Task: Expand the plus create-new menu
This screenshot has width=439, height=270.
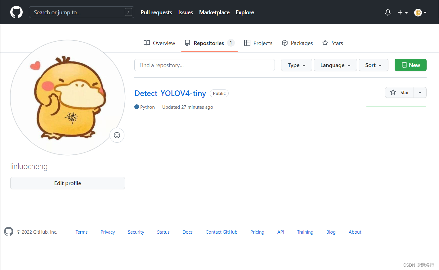Action: point(402,12)
